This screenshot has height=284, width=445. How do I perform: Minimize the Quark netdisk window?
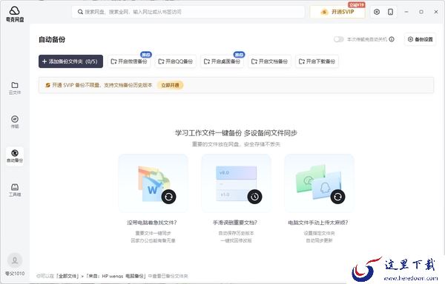click(406, 12)
